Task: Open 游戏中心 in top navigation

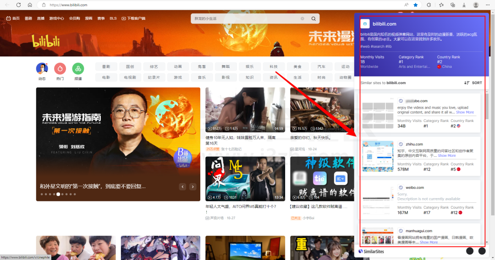Action: click(56, 18)
